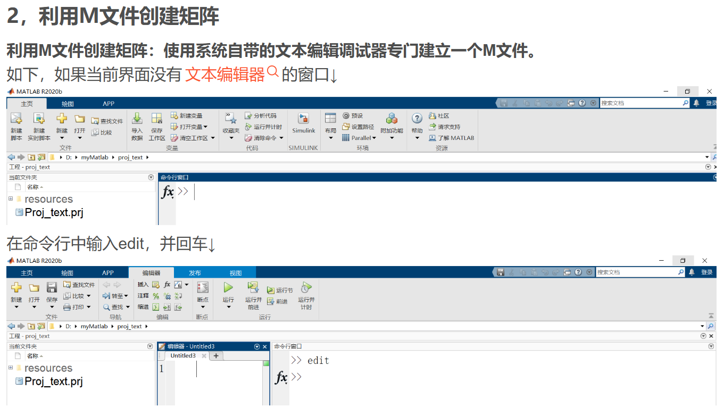Click Request Support (请求支持) in upper window

click(x=444, y=127)
